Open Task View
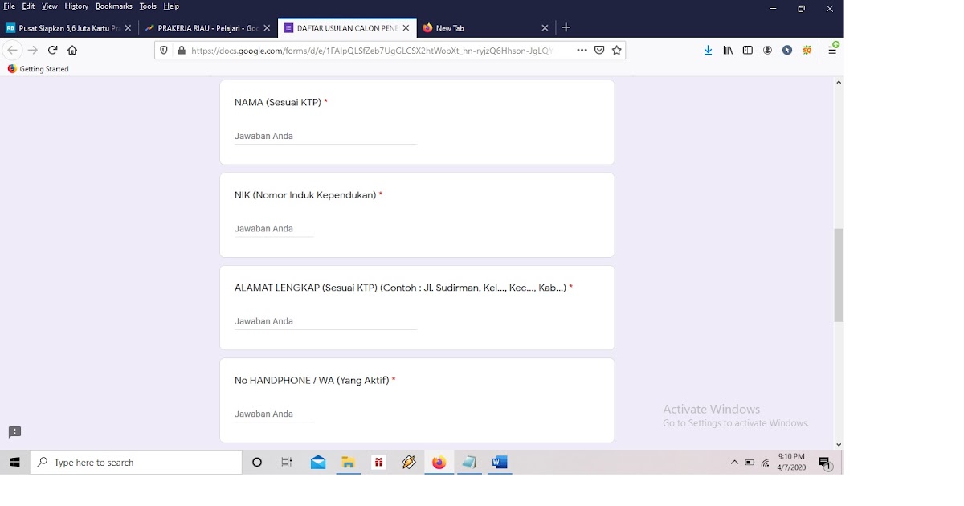The width and height of the screenshot is (964, 506). click(x=287, y=463)
